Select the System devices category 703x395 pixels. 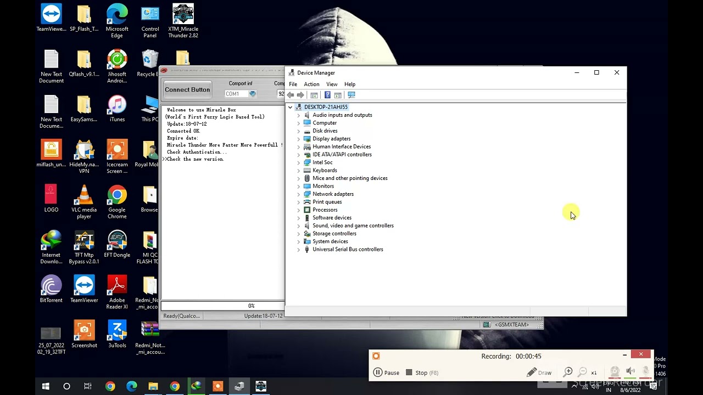[x=330, y=241]
